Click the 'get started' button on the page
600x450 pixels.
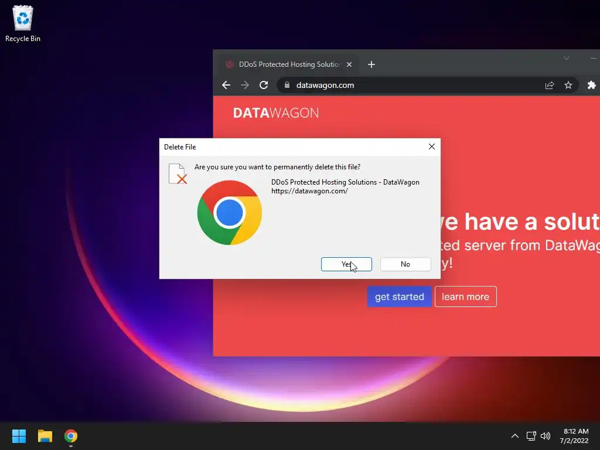coord(400,296)
